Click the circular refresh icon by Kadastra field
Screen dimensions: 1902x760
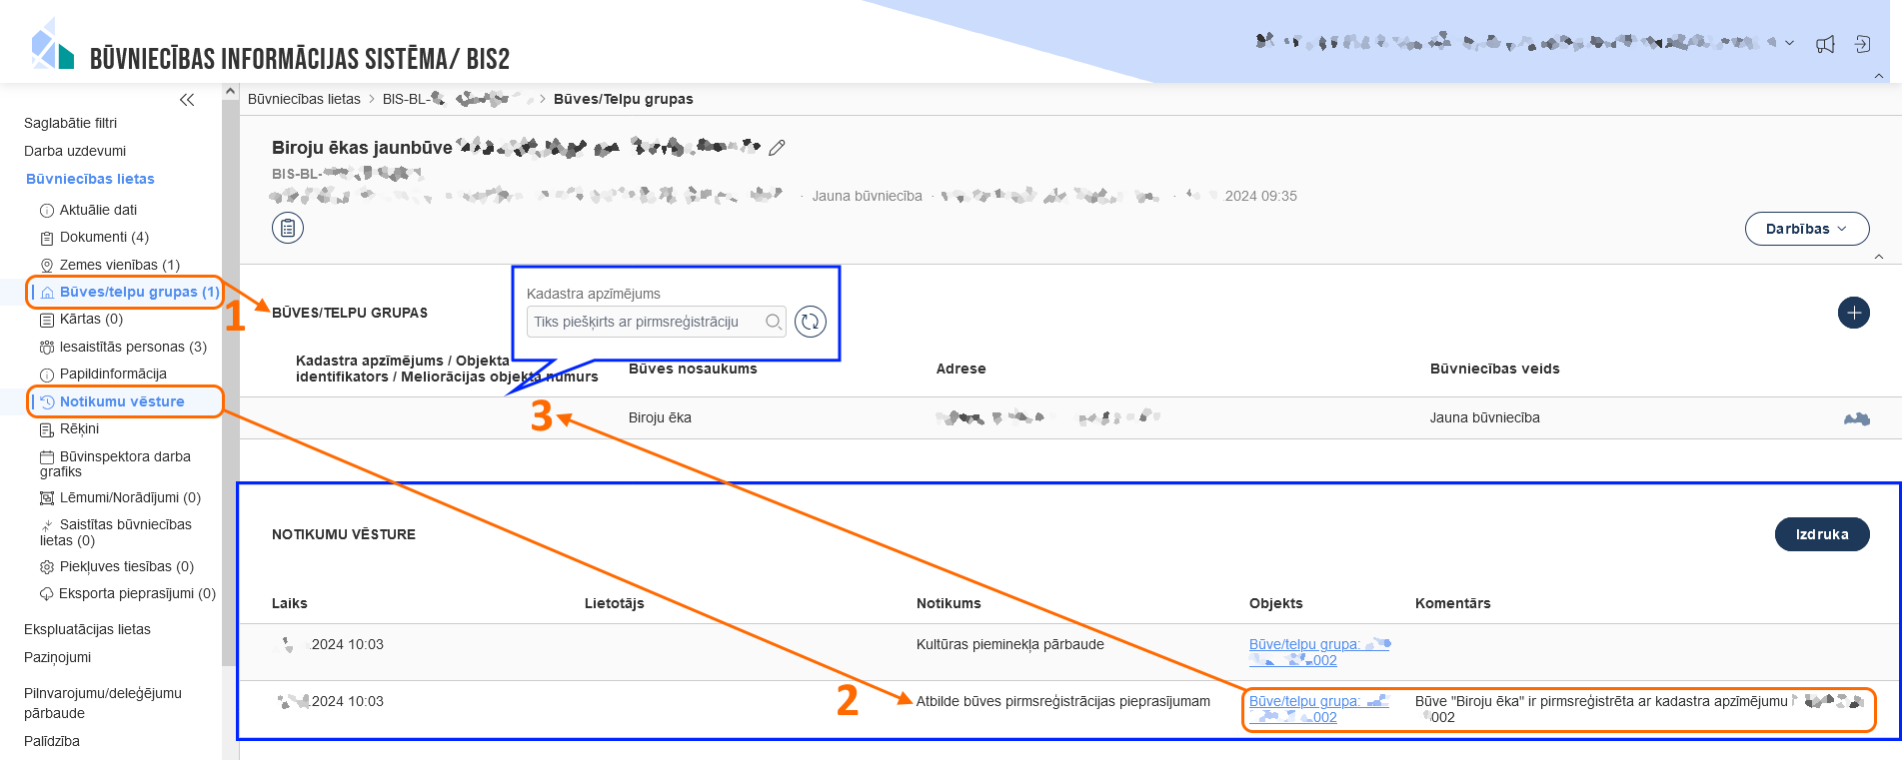click(x=811, y=322)
